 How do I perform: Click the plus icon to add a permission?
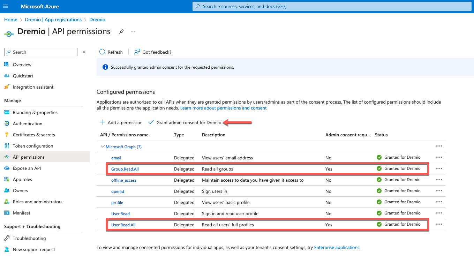102,122
